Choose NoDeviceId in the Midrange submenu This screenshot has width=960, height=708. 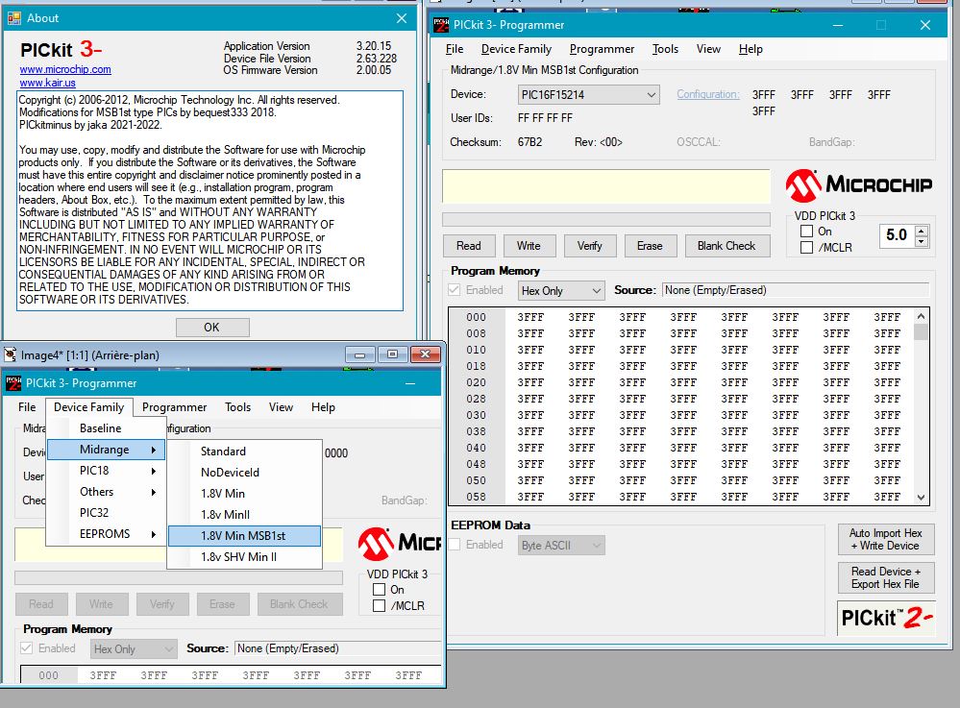244,473
